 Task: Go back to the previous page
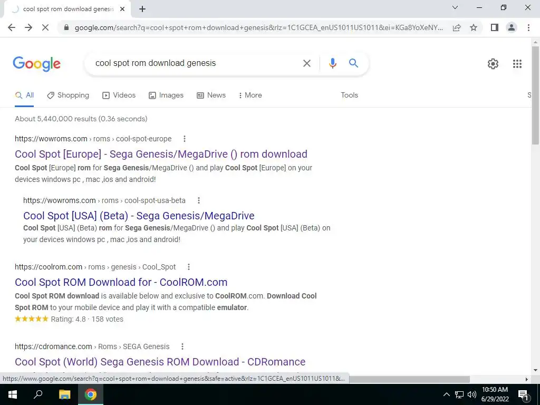tap(12, 27)
